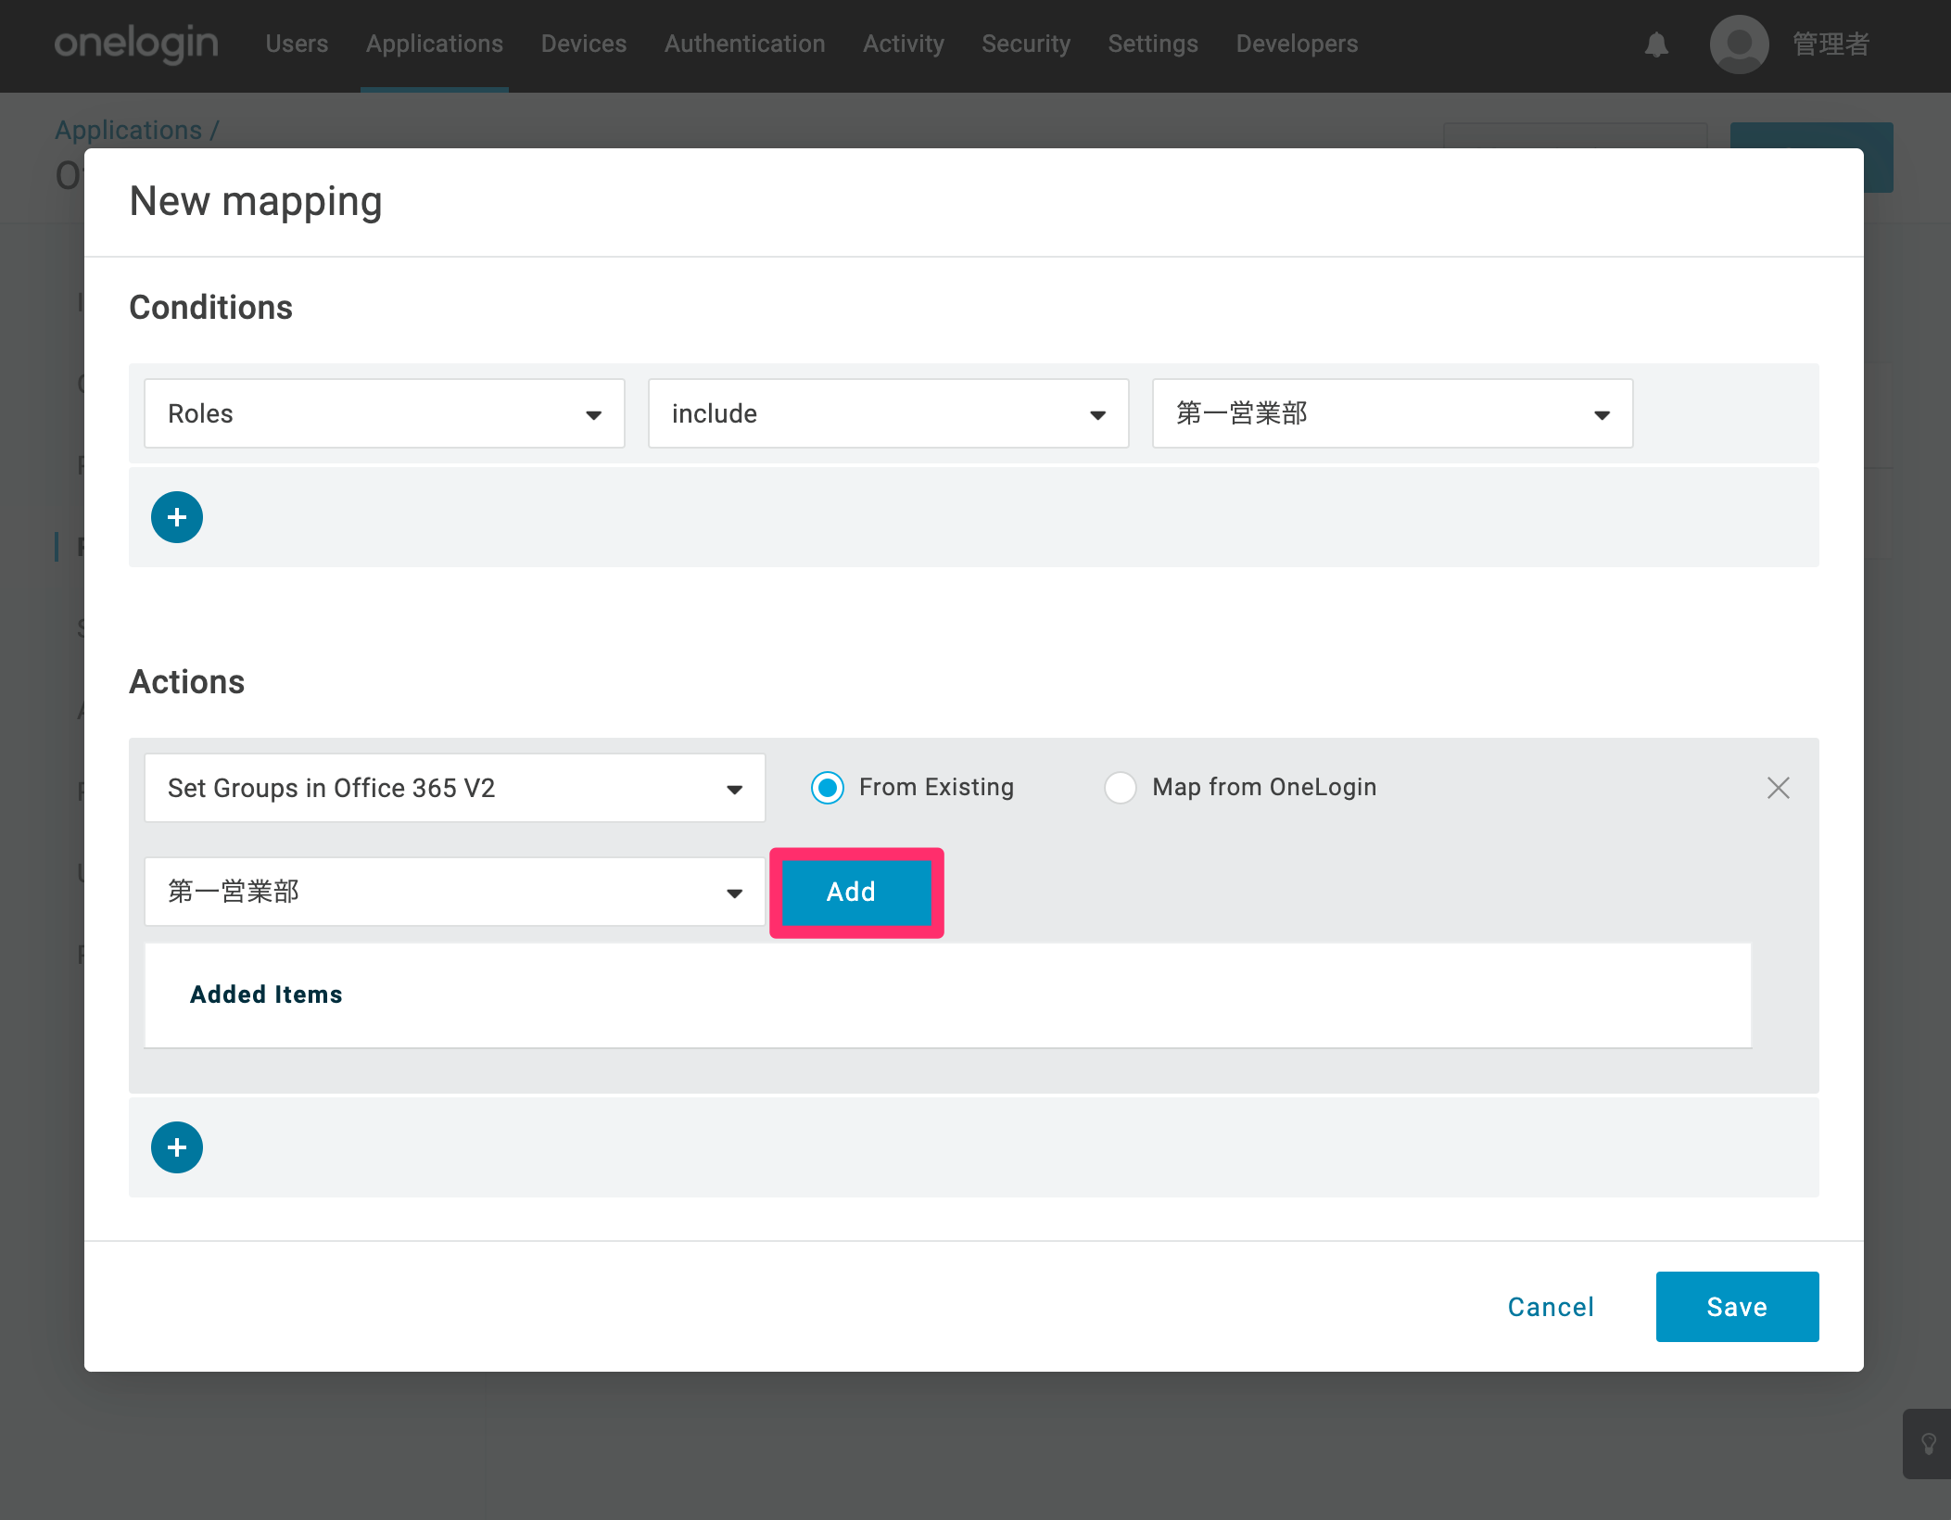The width and height of the screenshot is (1951, 1520).
Task: Select the Map from OneLogin radio option
Action: 1121,788
